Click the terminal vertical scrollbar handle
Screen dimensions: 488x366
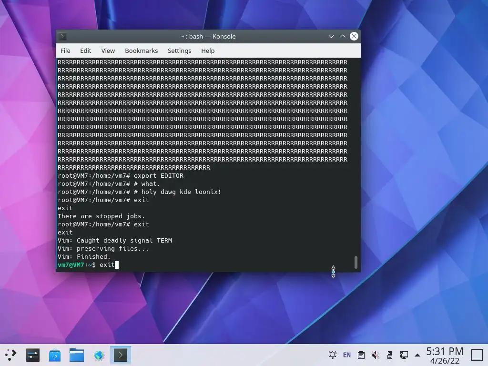[x=356, y=262]
